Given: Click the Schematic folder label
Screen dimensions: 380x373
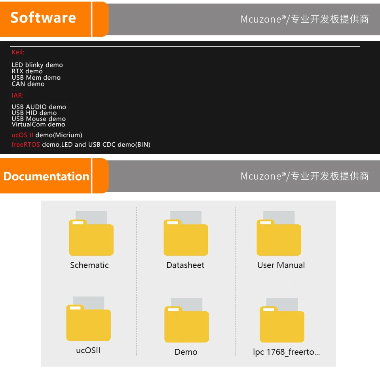Looking at the screenshot, I should tap(89, 265).
